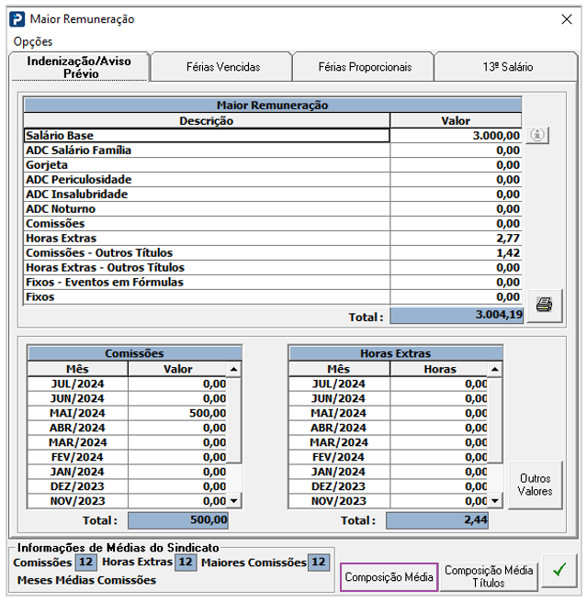Switch to the Férias Vencidas tab
This screenshot has width=587, height=602.
point(222,67)
